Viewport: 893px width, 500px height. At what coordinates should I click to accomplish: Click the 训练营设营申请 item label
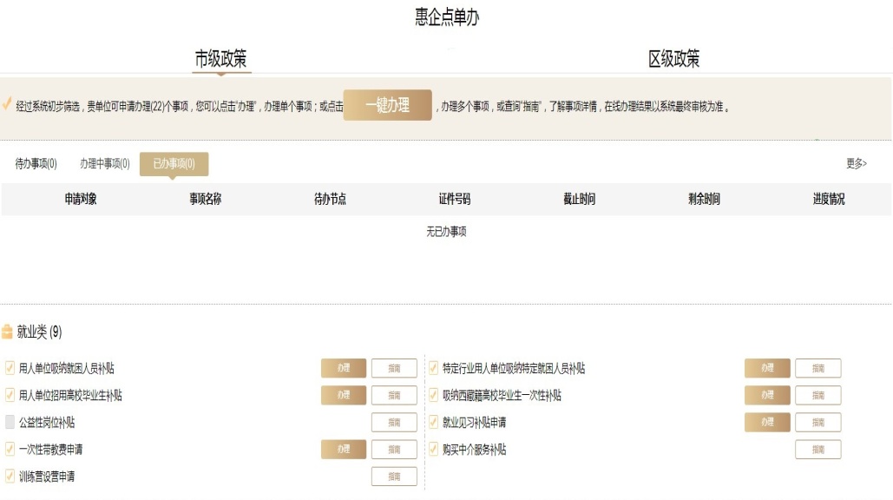pos(47,476)
